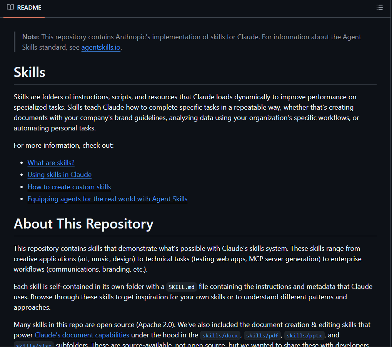Open the 'What are skills?' link
The height and width of the screenshot is (347, 392).
[51, 163]
